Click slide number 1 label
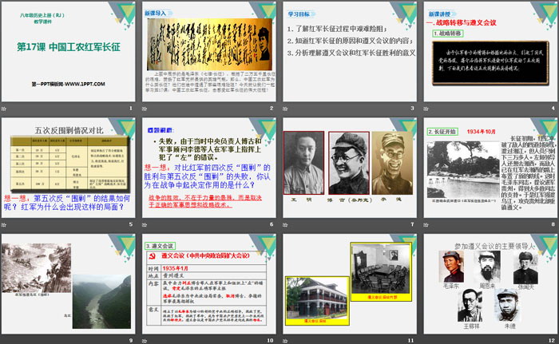This screenshot has width=559, height=344. click(x=131, y=109)
